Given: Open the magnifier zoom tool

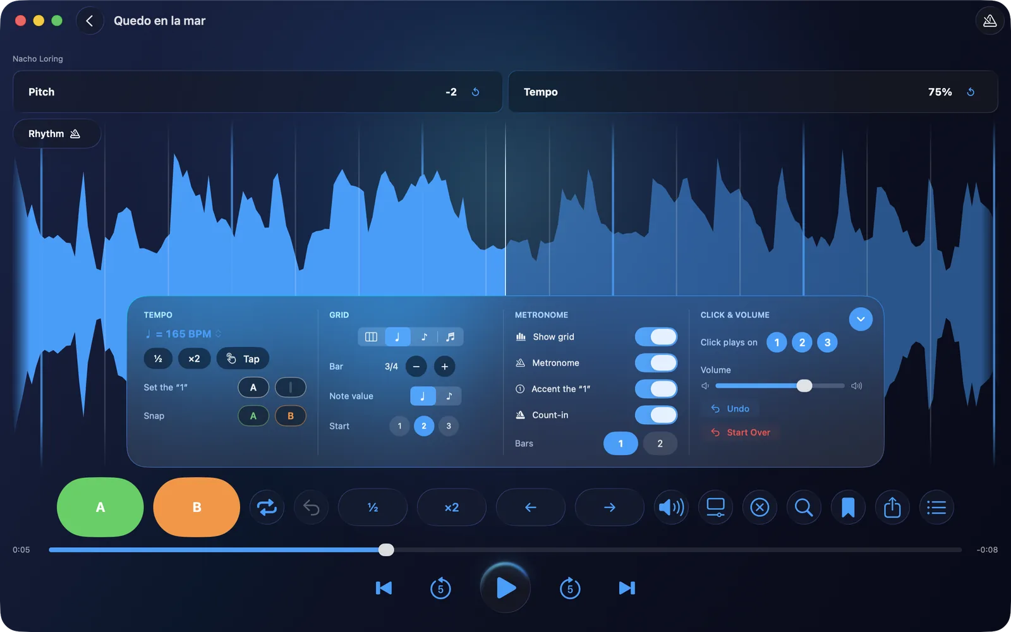Looking at the screenshot, I should [804, 507].
